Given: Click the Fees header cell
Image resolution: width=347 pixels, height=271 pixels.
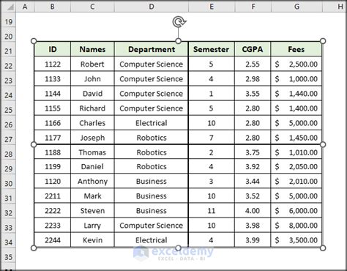Looking at the screenshot, I should click(296, 49).
